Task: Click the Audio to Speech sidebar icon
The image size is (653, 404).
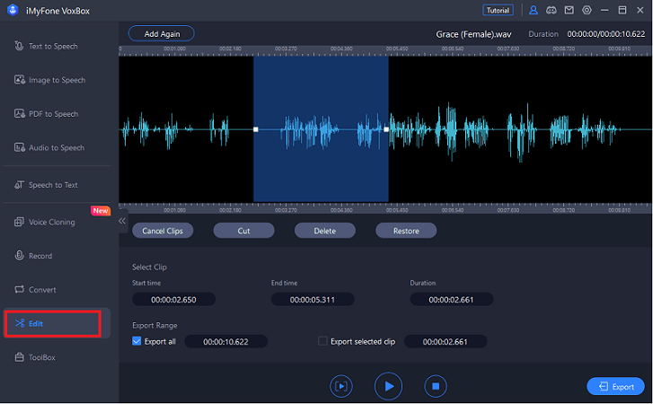Action: [x=20, y=147]
